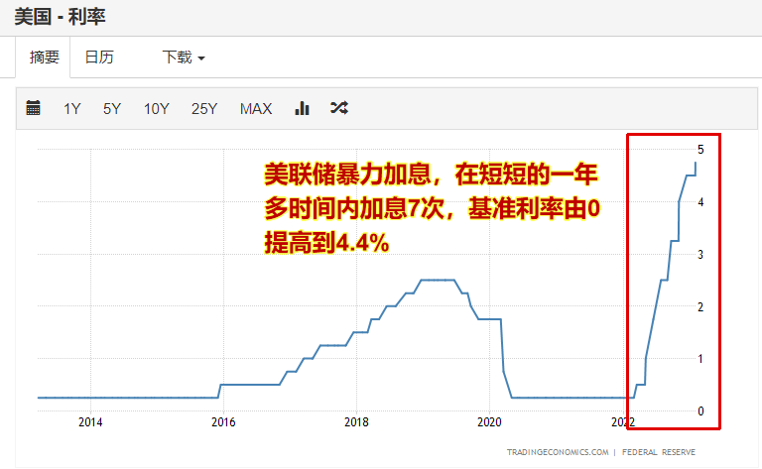
Task: Choose the 25Y time range
Action: 204,108
